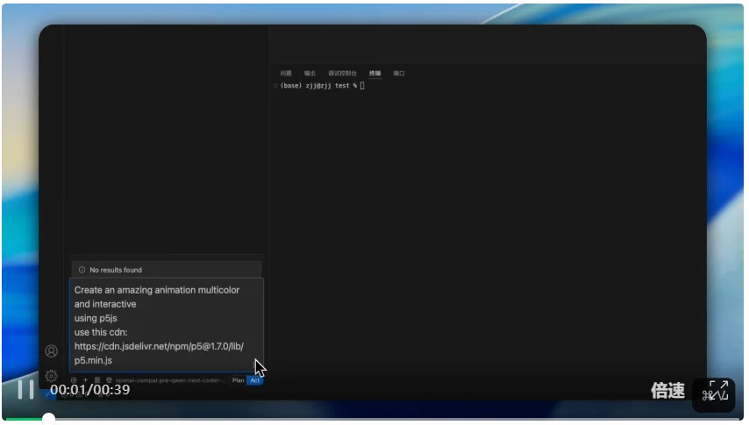Viewport: 749px width, 425px height.
Task: Open the 倍速 playback speed menu
Action: [x=667, y=391]
